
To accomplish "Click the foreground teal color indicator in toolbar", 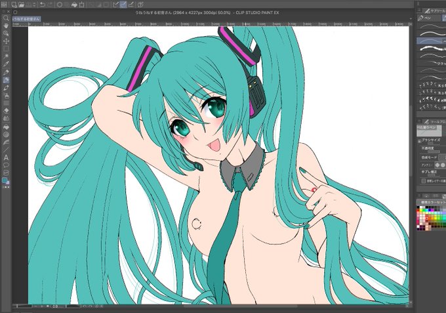I will [x=5, y=180].
